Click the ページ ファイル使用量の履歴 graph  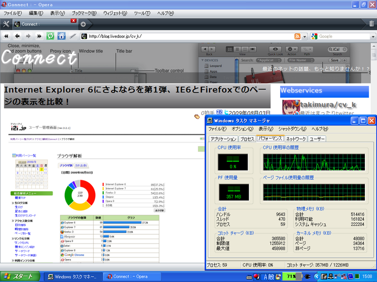[314, 192]
